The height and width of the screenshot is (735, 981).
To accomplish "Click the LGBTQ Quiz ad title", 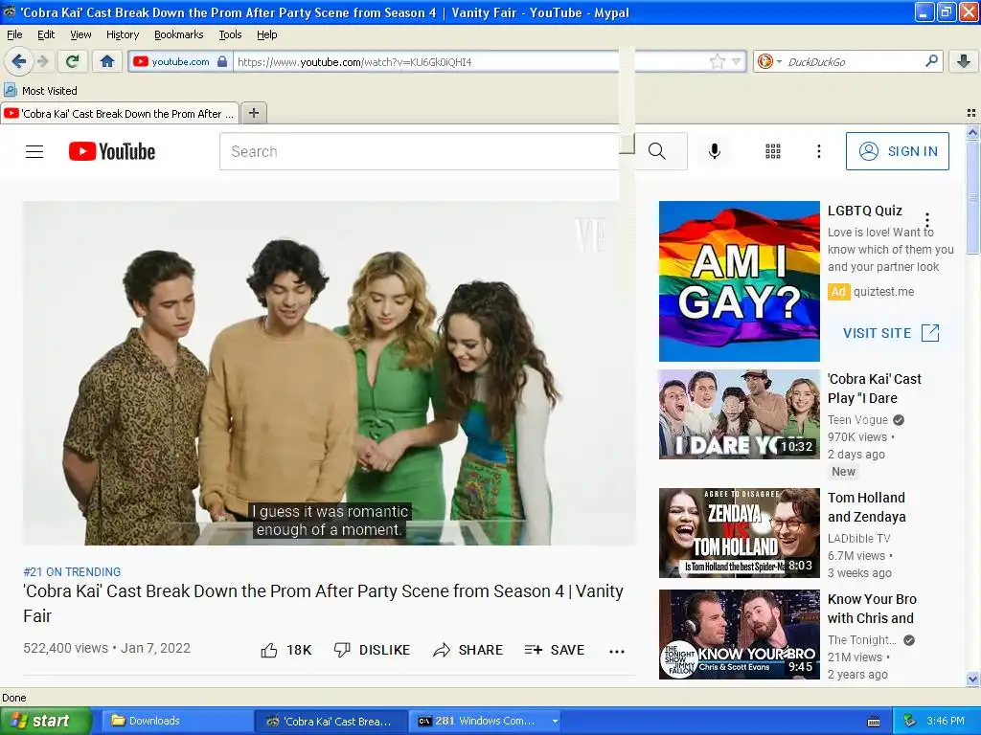I will pos(865,211).
